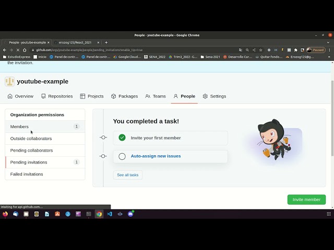The width and height of the screenshot is (334, 250).
Task: Bookmark this page with the star icon
Action: click(260, 50)
